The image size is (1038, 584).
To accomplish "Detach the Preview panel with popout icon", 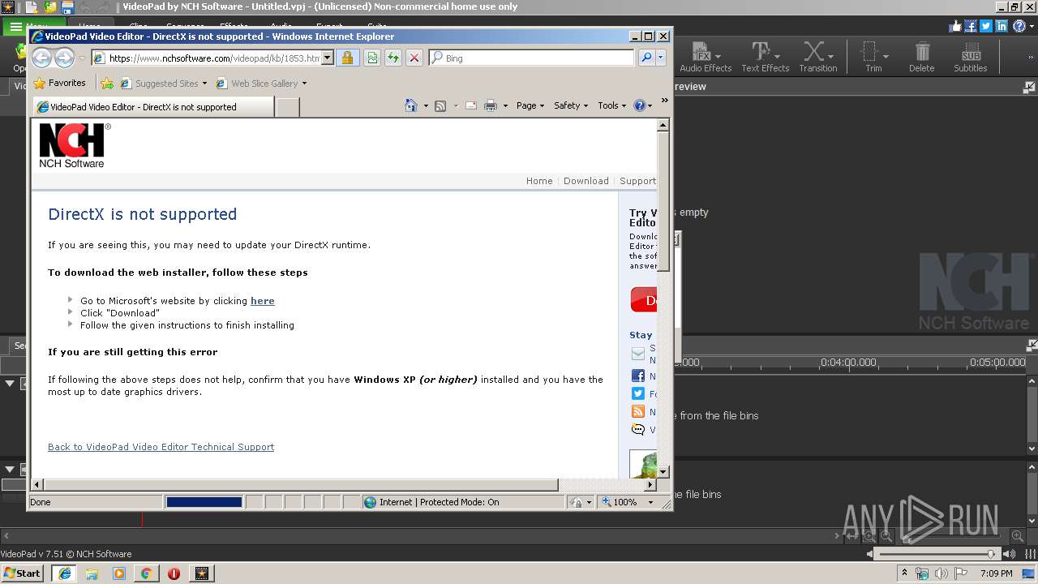I will [1029, 87].
